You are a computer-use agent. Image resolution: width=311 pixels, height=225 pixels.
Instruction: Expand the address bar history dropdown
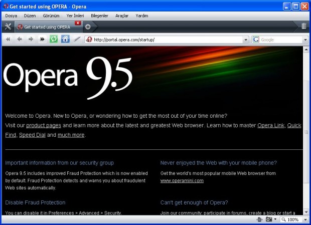(x=246, y=40)
